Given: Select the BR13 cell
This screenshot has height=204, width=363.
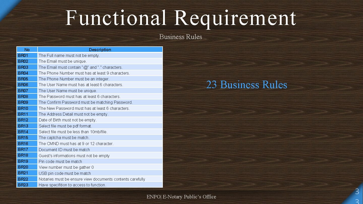Looking at the screenshot, I should [x=27, y=126].
